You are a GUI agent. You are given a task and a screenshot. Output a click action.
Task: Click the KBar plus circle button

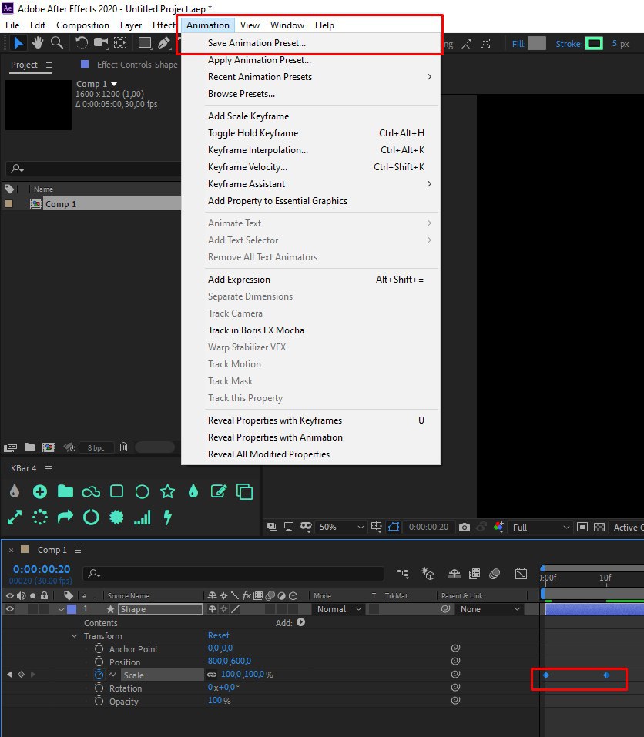[40, 491]
